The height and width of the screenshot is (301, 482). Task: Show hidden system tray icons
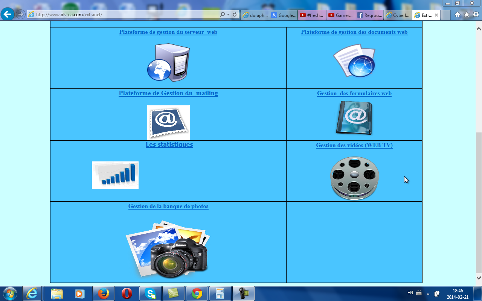428,293
